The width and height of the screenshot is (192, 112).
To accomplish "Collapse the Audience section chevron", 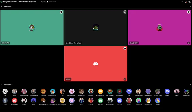I will click(190, 85).
